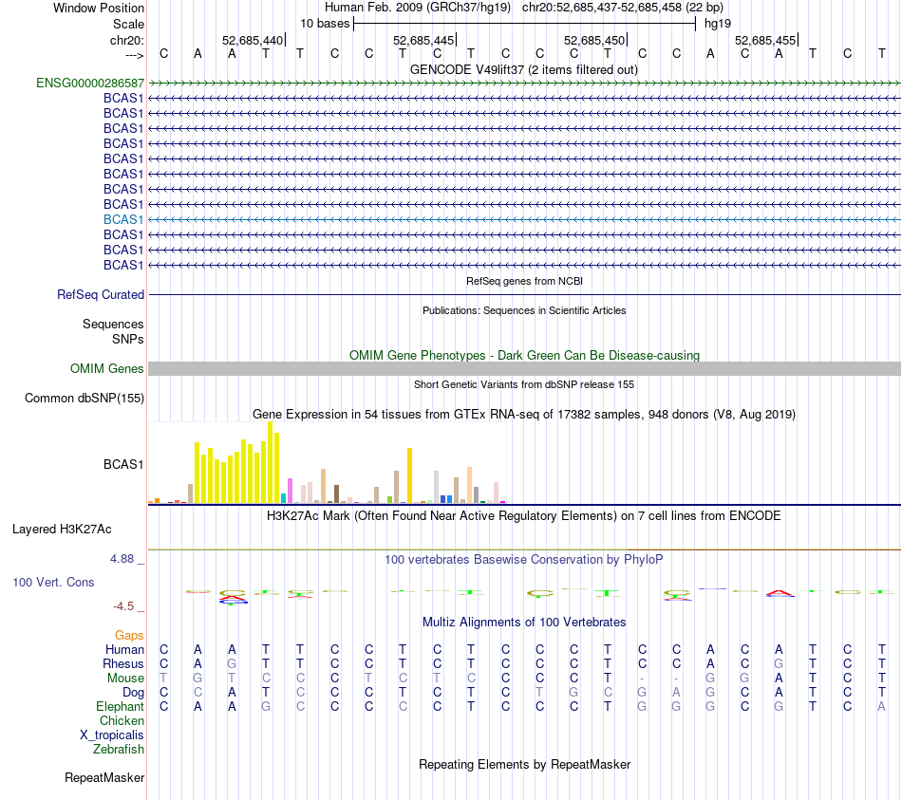Click the cyan bar in GTEx chart
The height and width of the screenshot is (800, 902).
(284, 498)
